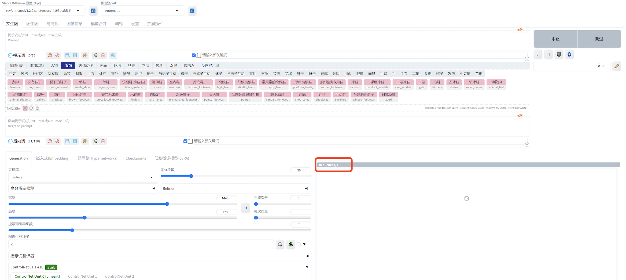This screenshot has width=626, height=280.
Task: Click the clipboard paste icon below 中止
Action: (x=548, y=55)
